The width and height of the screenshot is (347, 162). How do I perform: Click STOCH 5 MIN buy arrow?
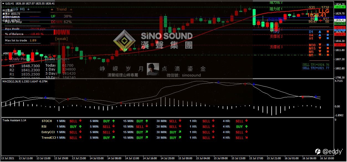tap(113, 121)
